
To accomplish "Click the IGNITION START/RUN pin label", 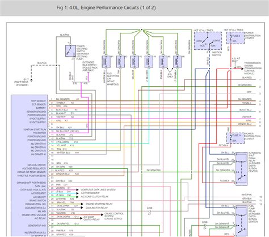I will coord(35,129).
